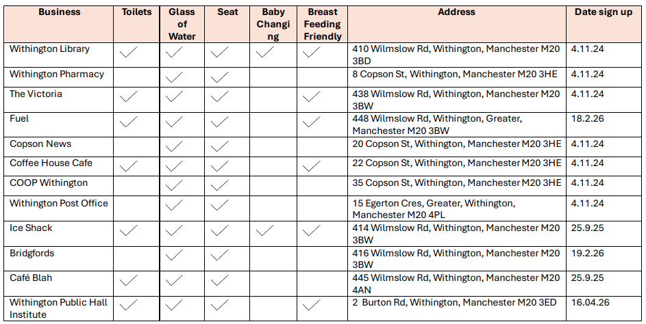
Task: Select the Withington Pharmacy business cell
Action: tap(57, 75)
